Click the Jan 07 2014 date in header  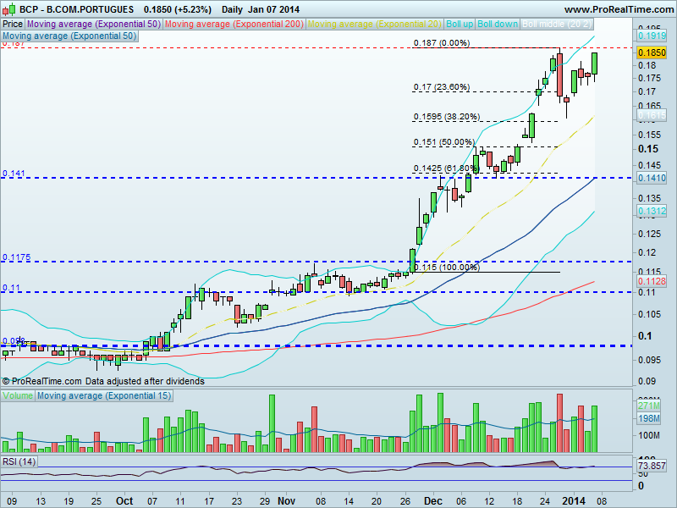tap(273, 9)
